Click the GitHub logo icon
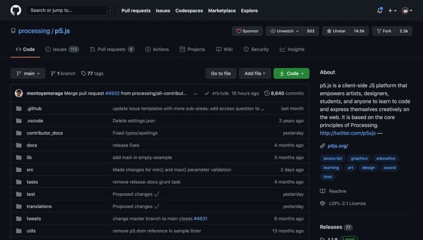423x240 pixels. (16, 10)
